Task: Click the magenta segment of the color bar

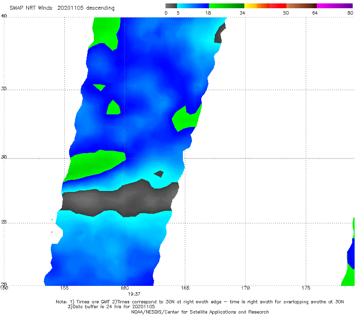Action: 335,6
